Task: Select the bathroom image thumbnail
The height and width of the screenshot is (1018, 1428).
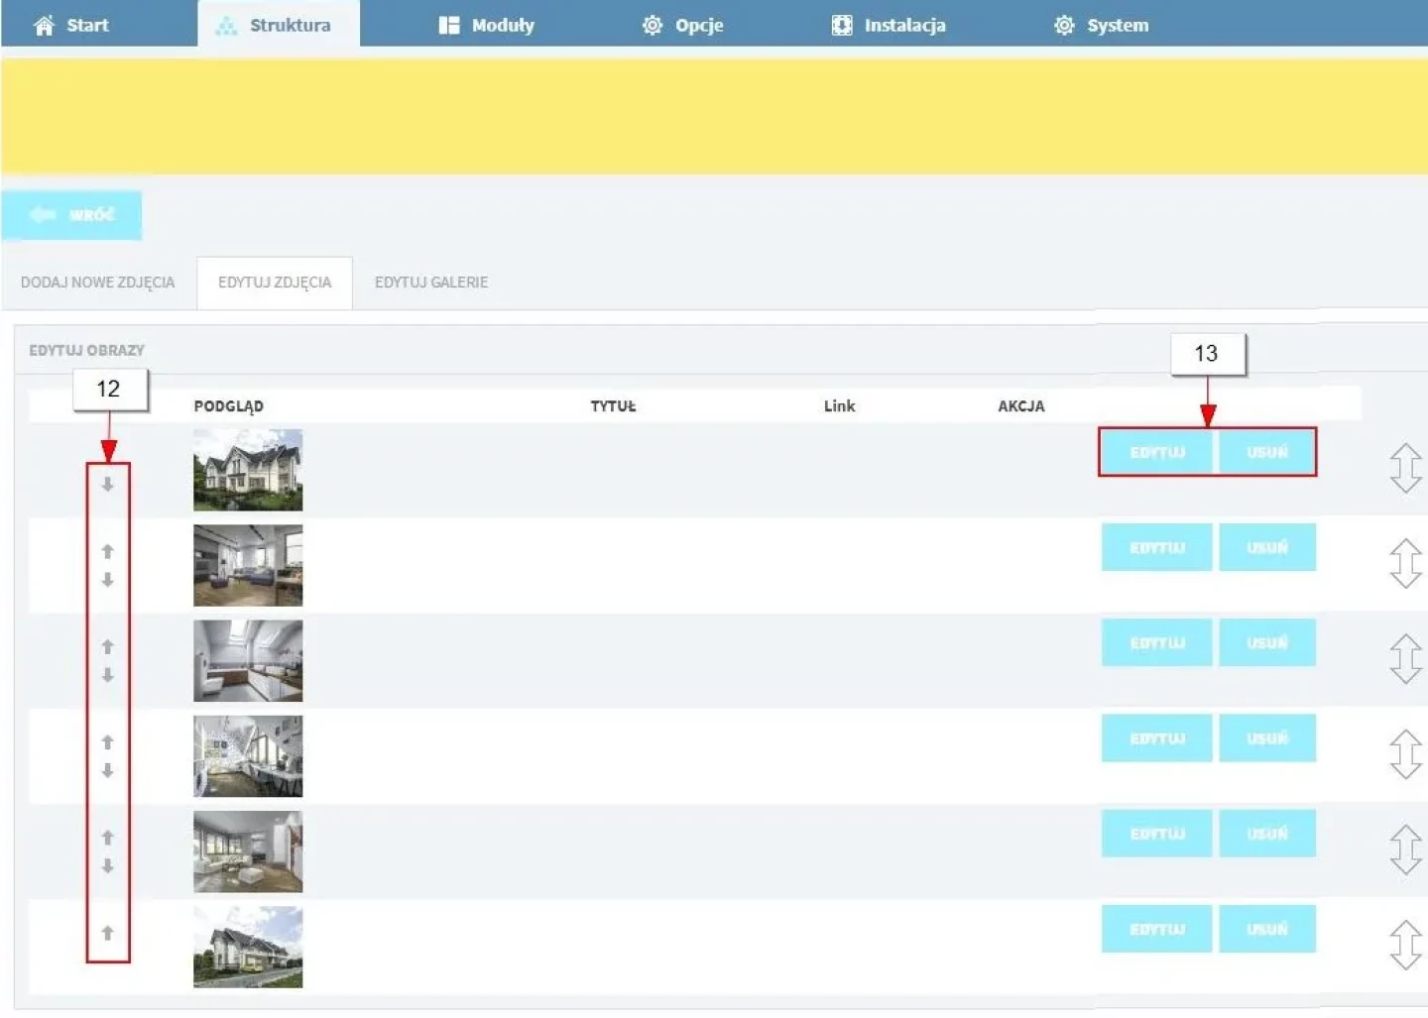Action: [248, 661]
